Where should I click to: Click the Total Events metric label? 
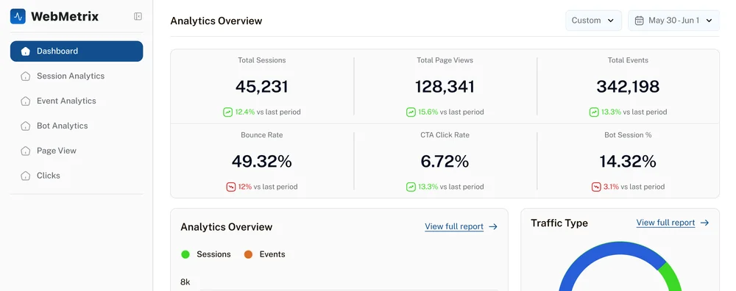(x=628, y=60)
